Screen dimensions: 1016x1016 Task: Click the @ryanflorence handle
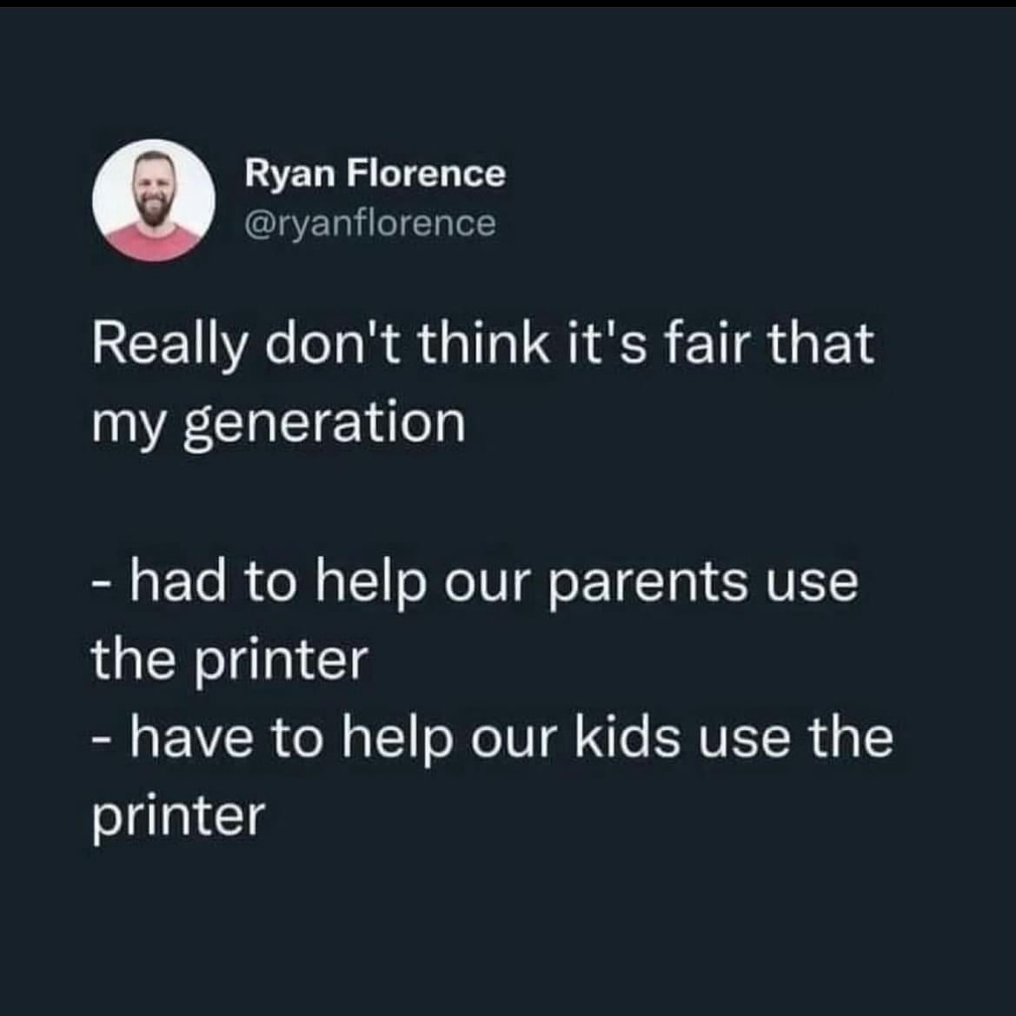click(371, 223)
